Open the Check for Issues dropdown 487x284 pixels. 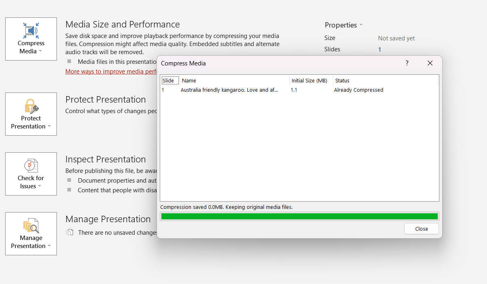pos(31,174)
